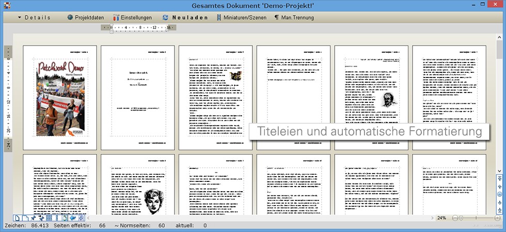This screenshot has height=232, width=506.
Task: Select Man.Trennung manual hyphenation
Action: tap(294, 18)
